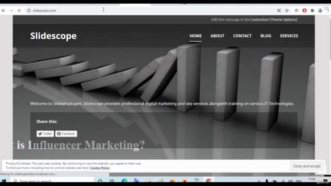Open the Extensions puzzle piece menu

tap(312, 10)
